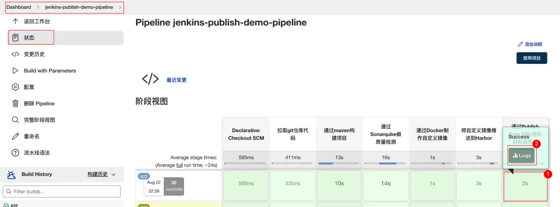Click the Declarative: Checkout SCM column header

246,134
